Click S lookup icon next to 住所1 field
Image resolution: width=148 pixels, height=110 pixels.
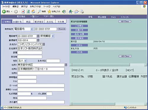66,65
